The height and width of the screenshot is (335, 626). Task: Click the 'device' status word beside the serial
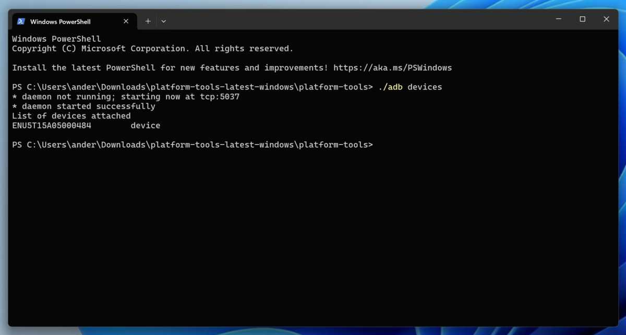[x=146, y=126]
